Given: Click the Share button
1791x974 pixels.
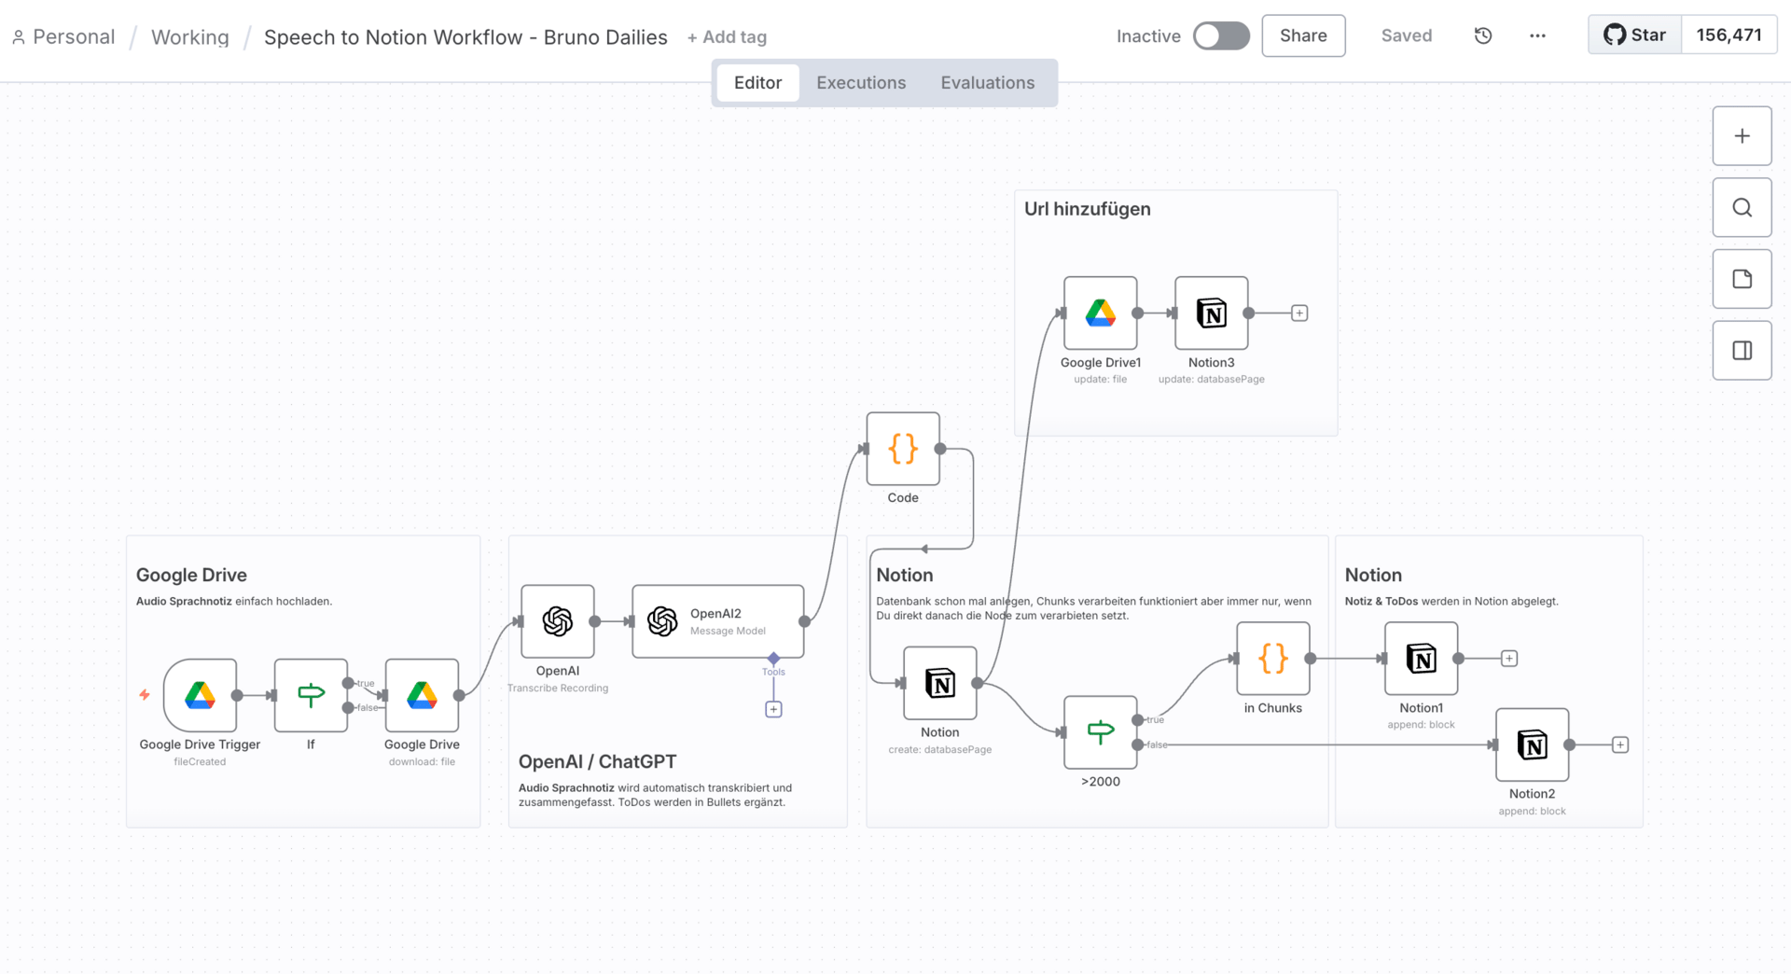Looking at the screenshot, I should pyautogui.click(x=1303, y=35).
